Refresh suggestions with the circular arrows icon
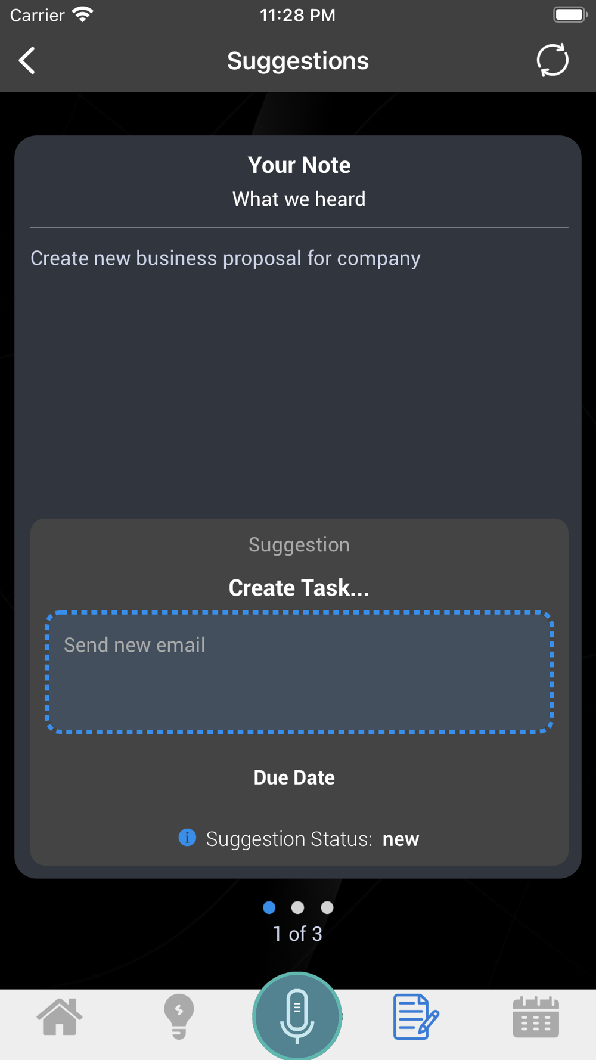This screenshot has width=596, height=1060. click(552, 60)
